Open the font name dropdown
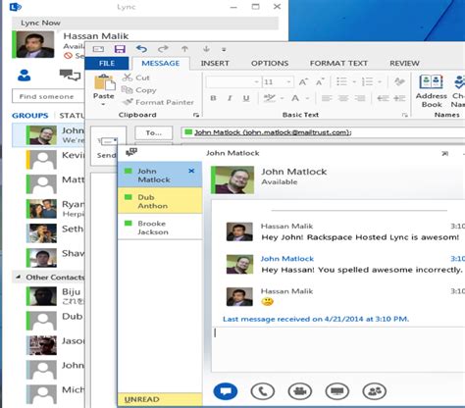Image resolution: width=465 pixels, height=408 pixels. point(257,81)
